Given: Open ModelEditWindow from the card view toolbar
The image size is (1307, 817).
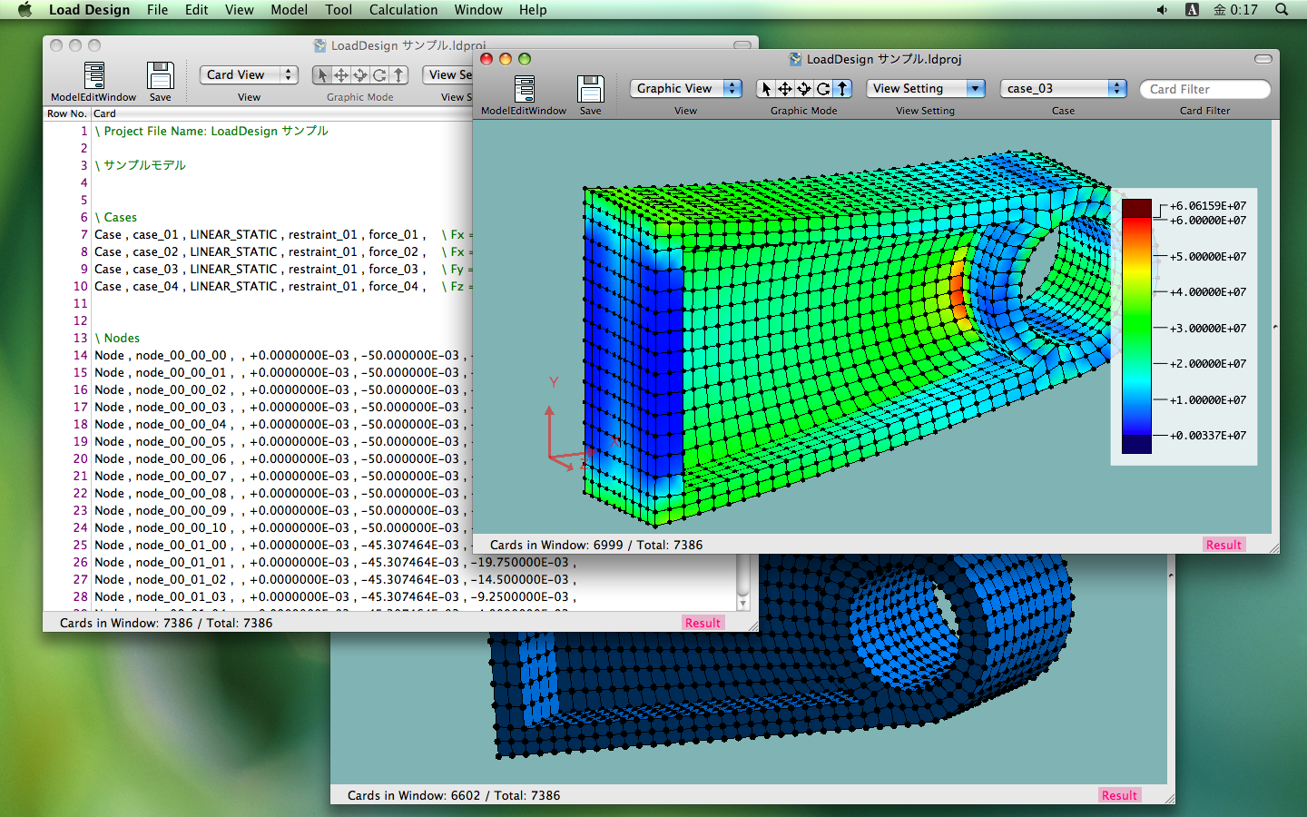Looking at the screenshot, I should click(93, 74).
